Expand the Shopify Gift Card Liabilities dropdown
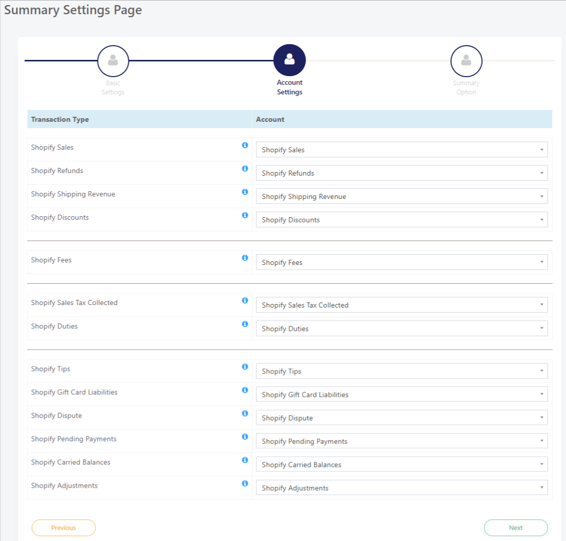 pos(402,394)
